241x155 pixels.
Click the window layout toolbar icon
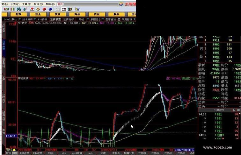click(x=64, y=9)
